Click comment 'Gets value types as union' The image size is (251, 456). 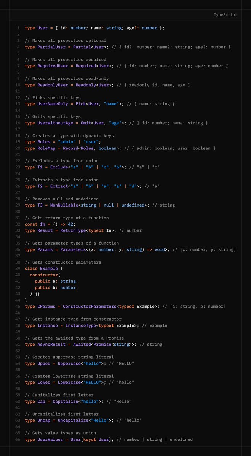[x=60, y=433]
